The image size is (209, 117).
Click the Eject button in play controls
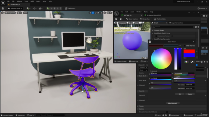[57, 8]
